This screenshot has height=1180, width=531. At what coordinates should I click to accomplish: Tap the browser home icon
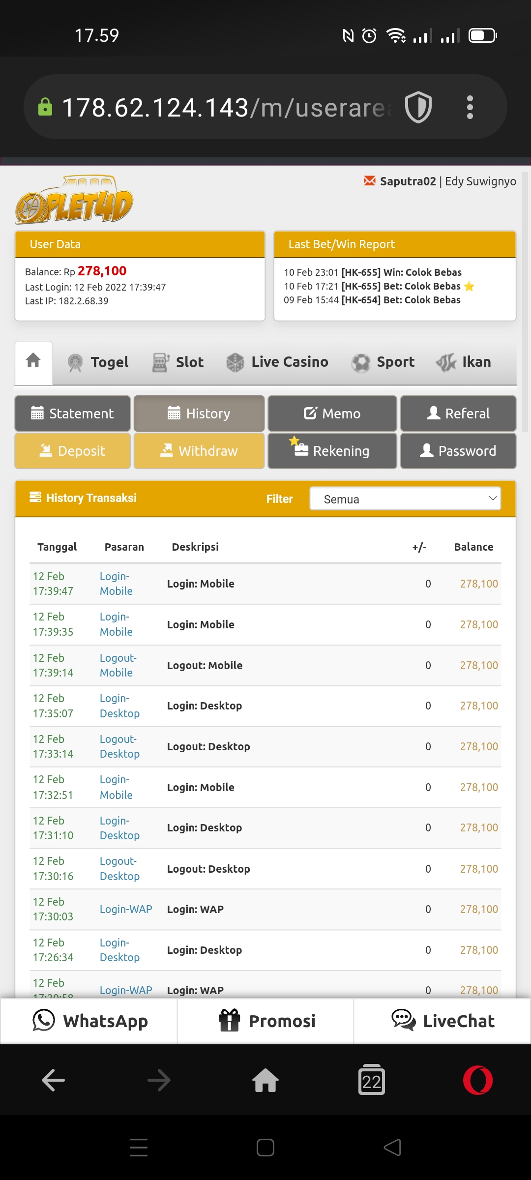pos(265,1080)
